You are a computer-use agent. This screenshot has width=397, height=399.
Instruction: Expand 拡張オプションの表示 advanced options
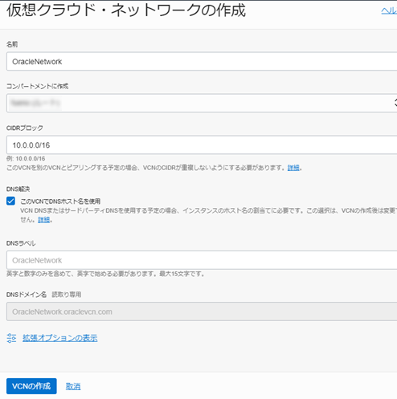point(60,338)
